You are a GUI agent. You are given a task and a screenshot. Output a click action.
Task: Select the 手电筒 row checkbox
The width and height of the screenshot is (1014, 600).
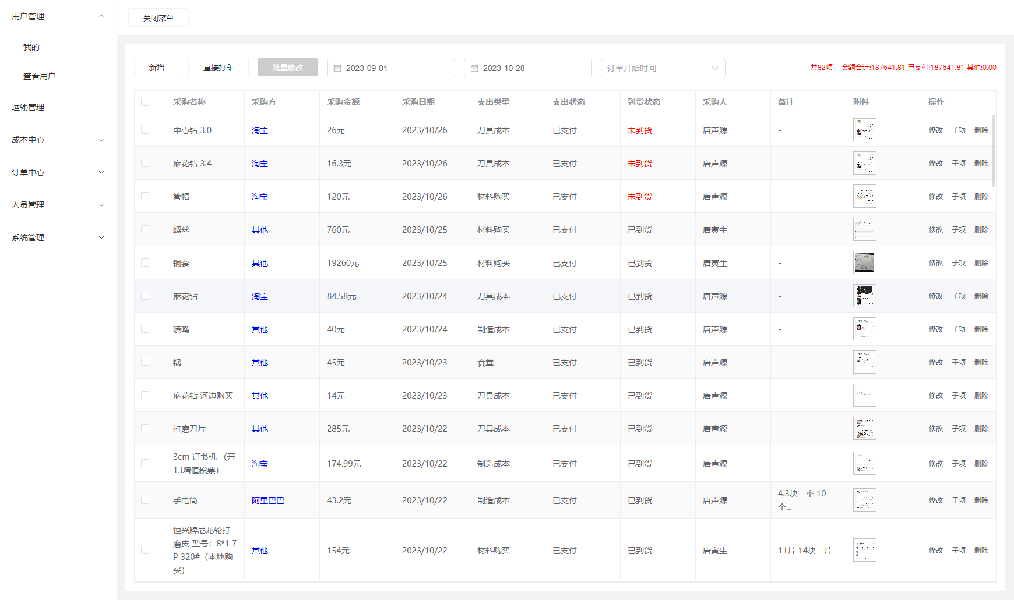click(145, 500)
